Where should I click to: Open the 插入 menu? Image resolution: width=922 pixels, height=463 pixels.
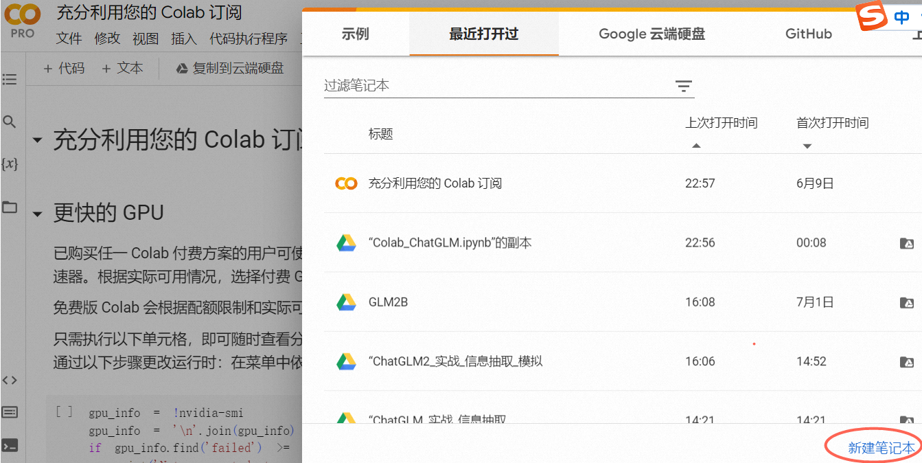pos(184,39)
